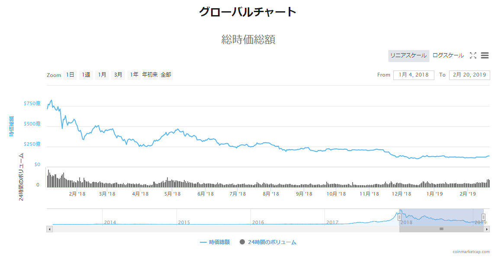
Task: Click the scrollbar left arrow
Action: coord(49,229)
